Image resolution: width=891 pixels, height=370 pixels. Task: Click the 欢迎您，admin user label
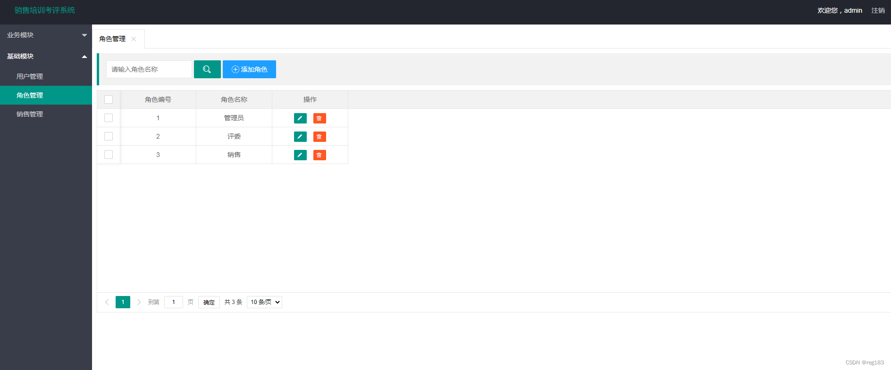(x=840, y=10)
